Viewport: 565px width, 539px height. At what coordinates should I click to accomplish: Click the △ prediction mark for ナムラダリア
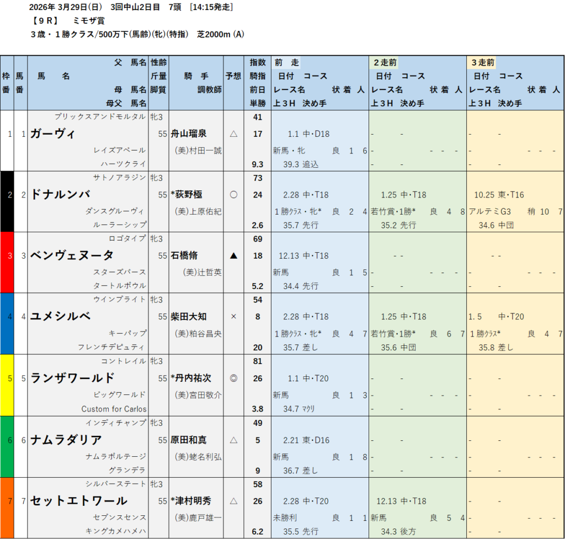coord(233,440)
